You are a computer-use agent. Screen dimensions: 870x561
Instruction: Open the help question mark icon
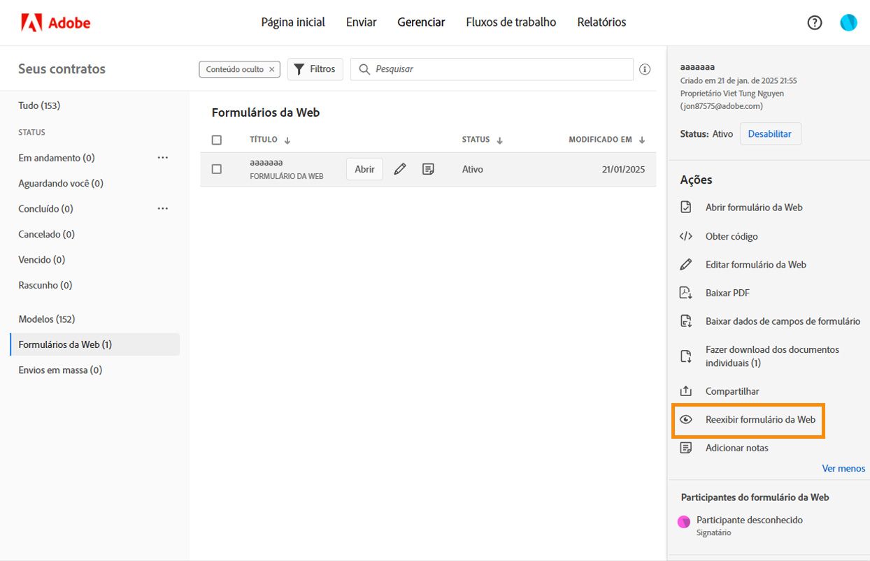click(x=814, y=22)
